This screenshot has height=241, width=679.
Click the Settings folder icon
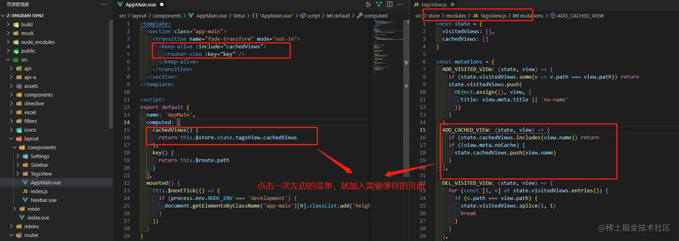coord(26,156)
